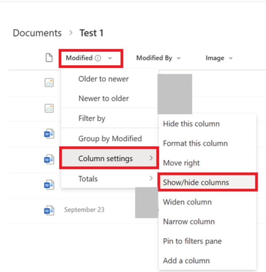Click the September 23 date cell

(84, 210)
